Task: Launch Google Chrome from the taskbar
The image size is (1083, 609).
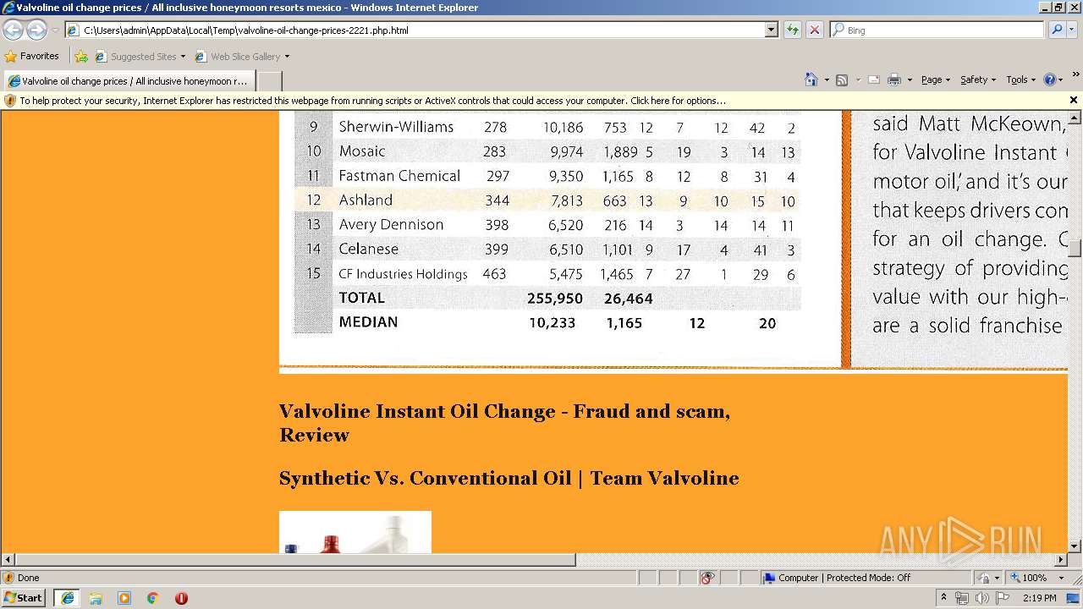Action: [153, 598]
